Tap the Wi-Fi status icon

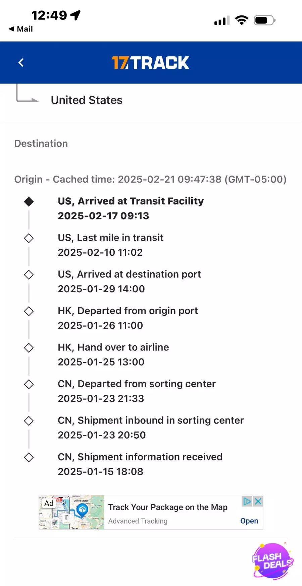242,20
